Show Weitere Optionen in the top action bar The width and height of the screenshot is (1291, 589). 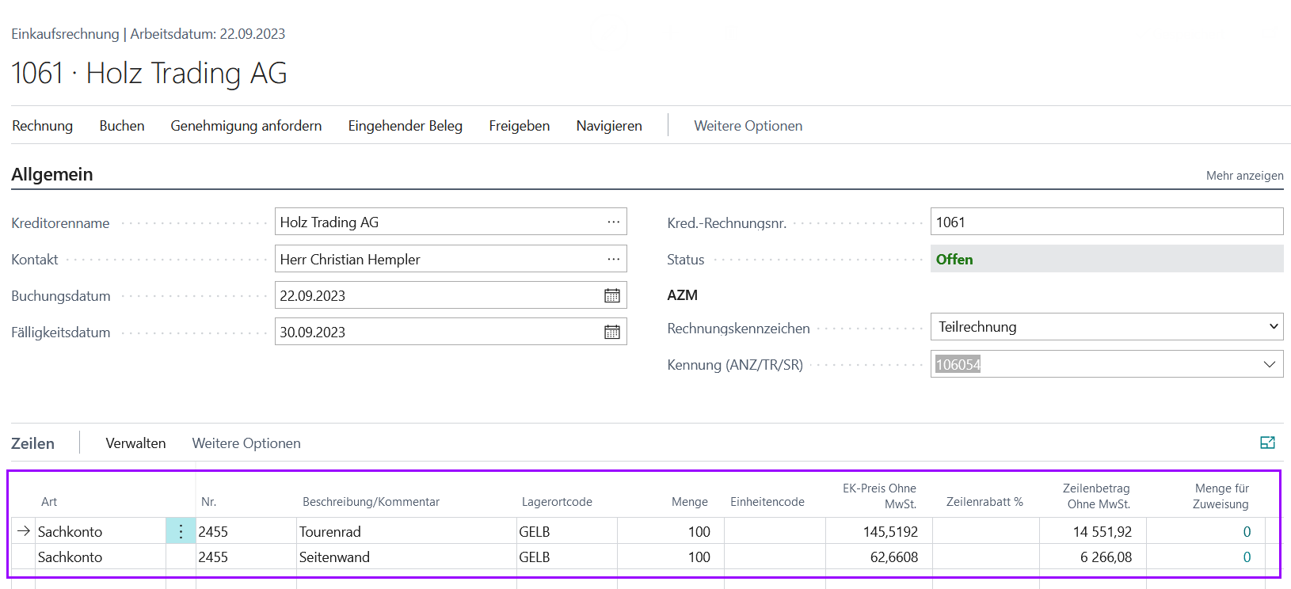[x=748, y=126]
